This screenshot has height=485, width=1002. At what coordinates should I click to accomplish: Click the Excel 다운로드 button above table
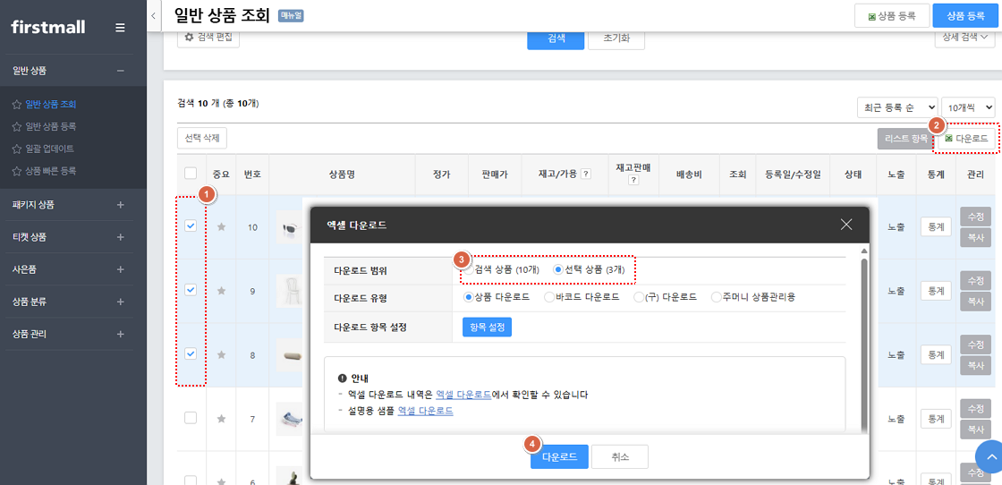[965, 138]
